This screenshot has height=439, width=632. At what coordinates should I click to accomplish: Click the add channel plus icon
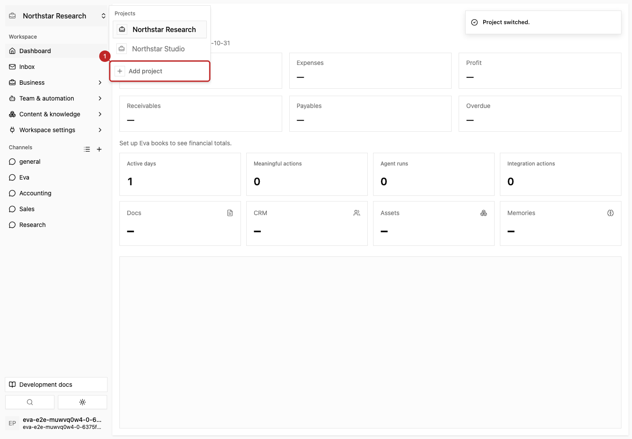point(99,149)
